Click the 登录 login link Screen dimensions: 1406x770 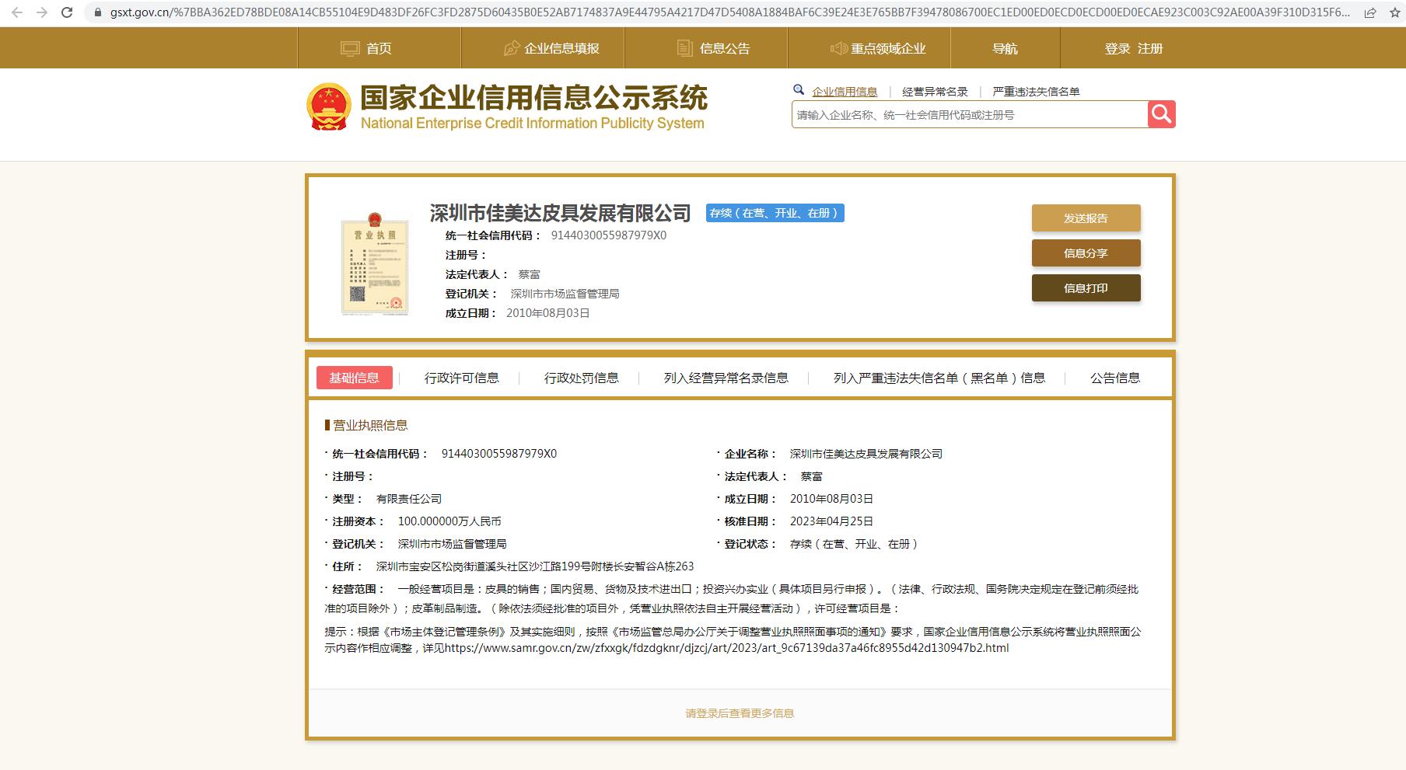point(1117,48)
